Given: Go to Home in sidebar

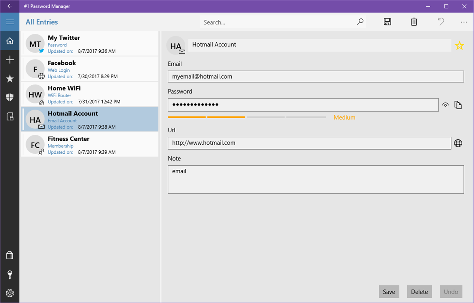Looking at the screenshot, I should point(10,41).
